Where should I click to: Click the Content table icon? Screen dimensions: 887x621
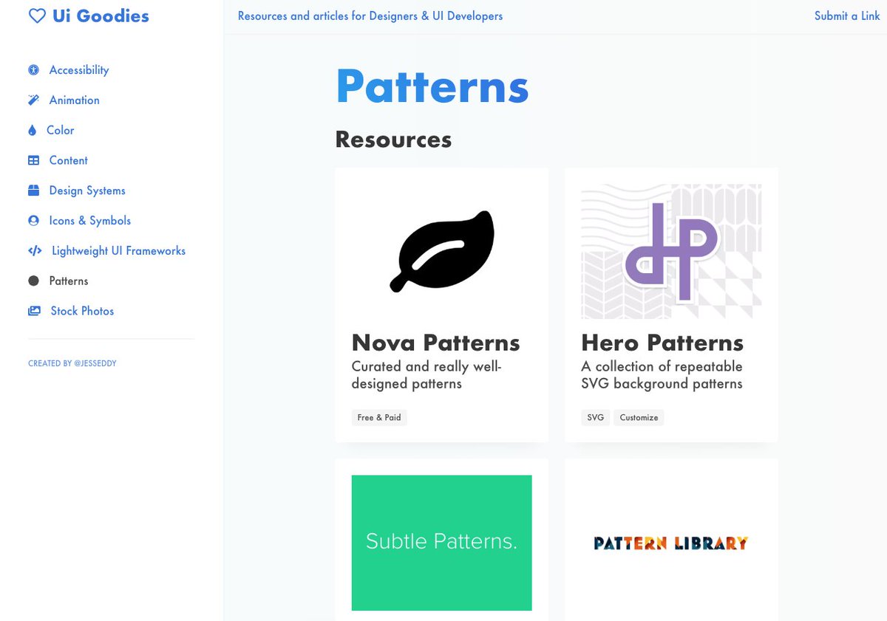point(33,160)
